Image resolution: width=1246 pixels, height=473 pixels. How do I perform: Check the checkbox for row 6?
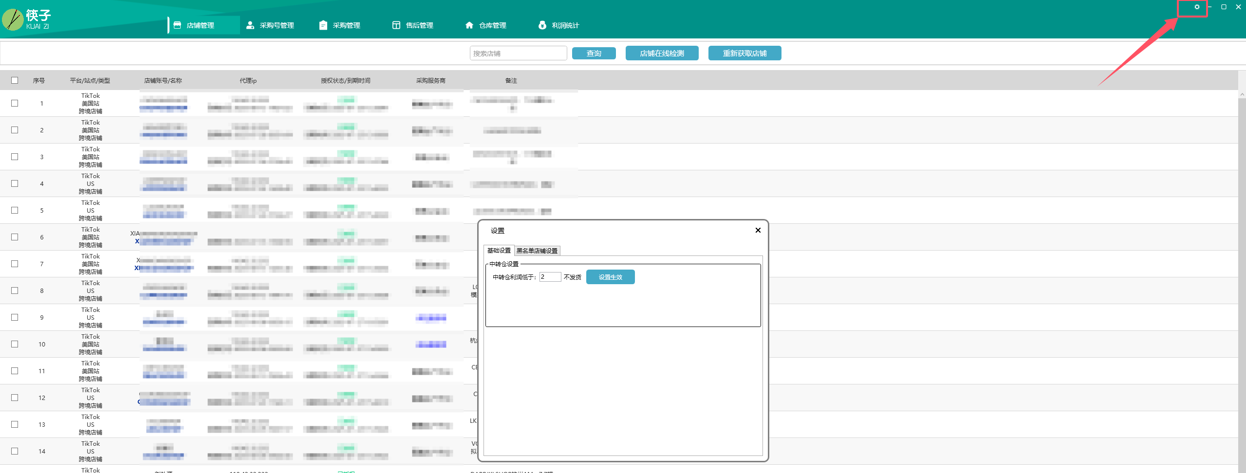(x=15, y=237)
